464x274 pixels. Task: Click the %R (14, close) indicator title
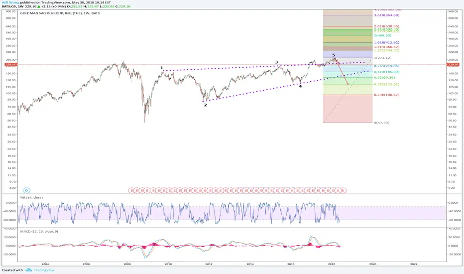[31, 198]
